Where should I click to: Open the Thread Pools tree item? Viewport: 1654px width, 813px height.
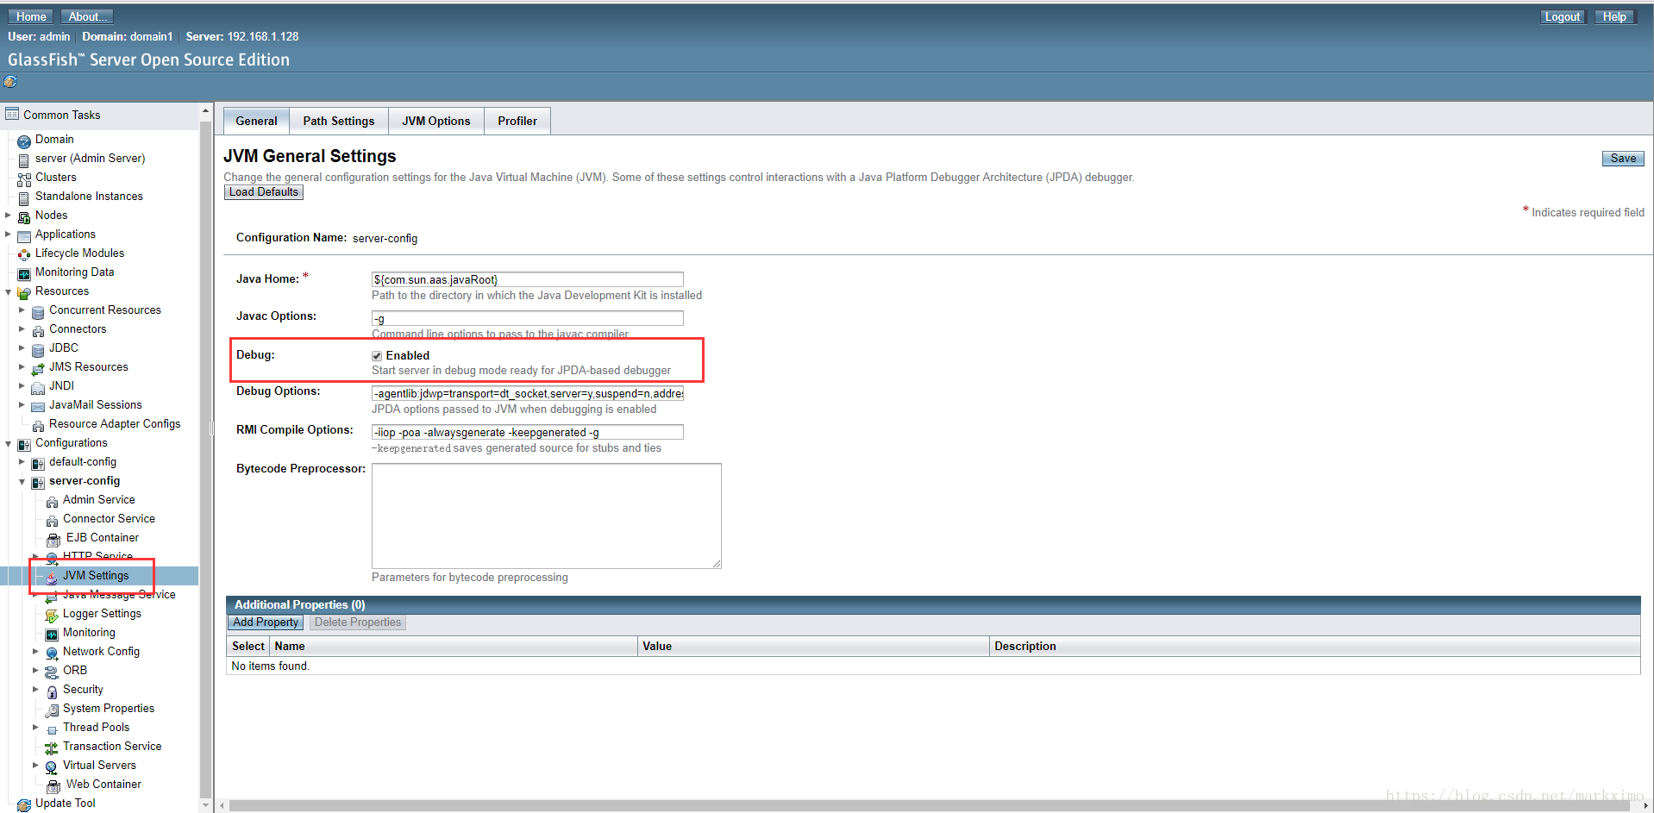click(96, 728)
